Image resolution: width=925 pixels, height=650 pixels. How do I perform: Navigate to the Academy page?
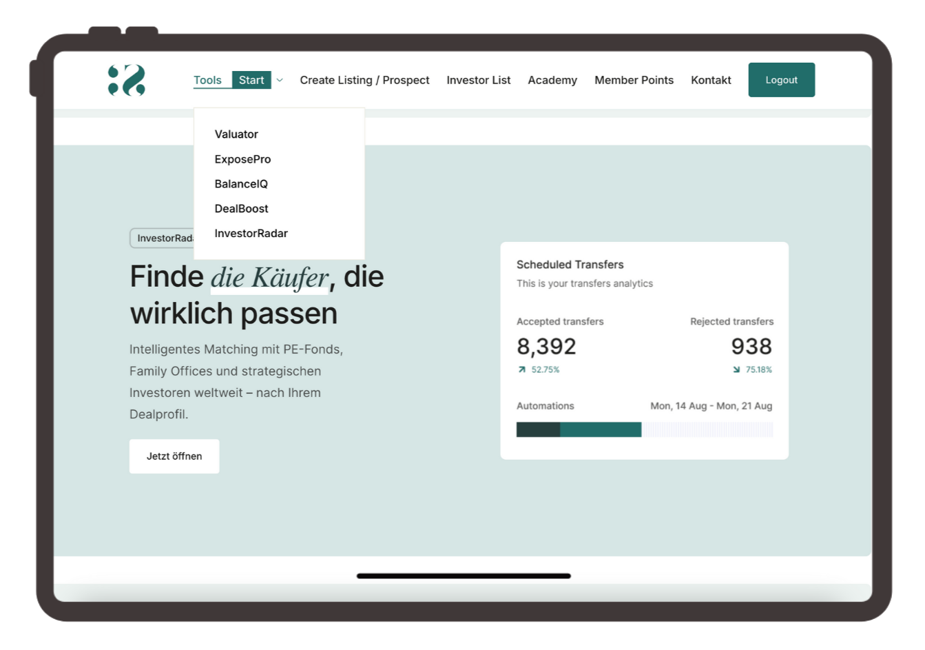pos(552,81)
